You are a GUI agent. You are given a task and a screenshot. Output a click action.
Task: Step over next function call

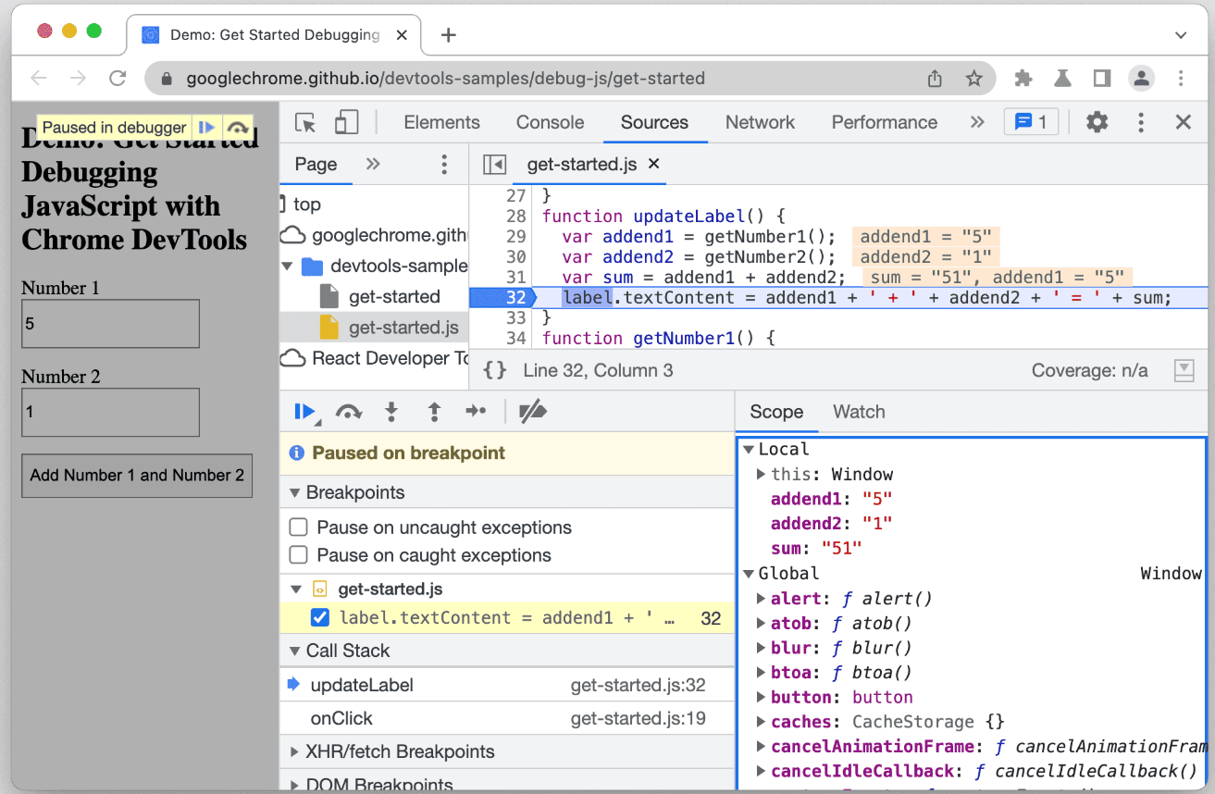pos(348,412)
